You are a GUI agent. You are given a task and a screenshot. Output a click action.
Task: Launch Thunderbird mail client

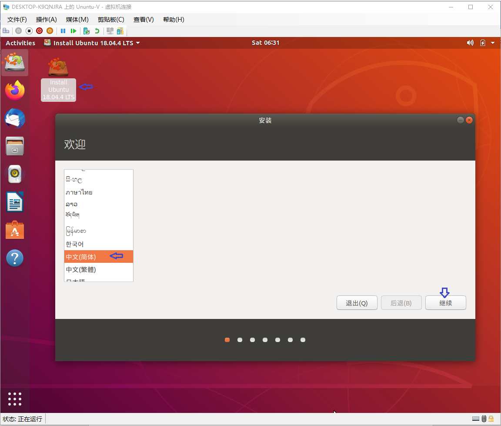[14, 118]
